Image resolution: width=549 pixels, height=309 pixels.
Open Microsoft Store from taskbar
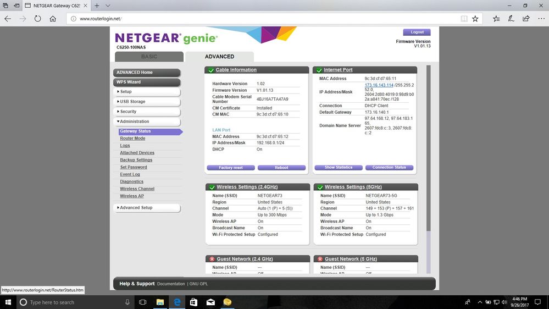coord(193,302)
